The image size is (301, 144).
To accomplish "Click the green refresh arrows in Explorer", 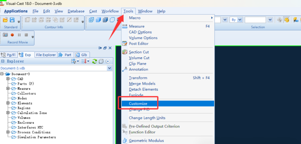I will (94, 61).
